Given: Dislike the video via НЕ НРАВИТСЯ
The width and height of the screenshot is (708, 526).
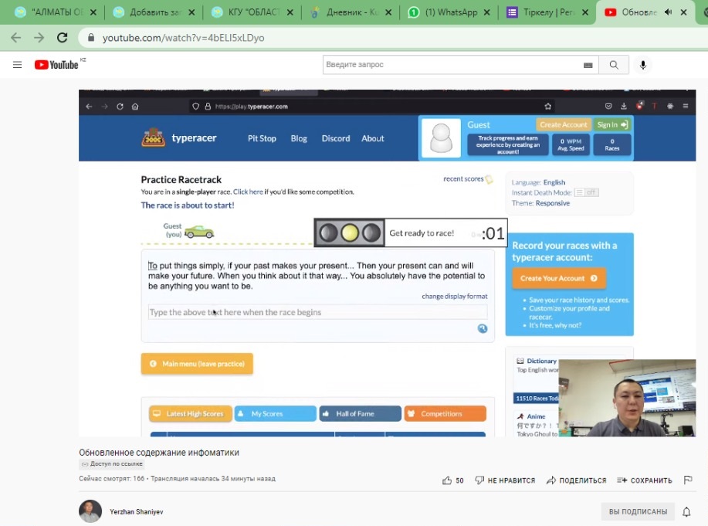Looking at the screenshot, I should [x=505, y=480].
